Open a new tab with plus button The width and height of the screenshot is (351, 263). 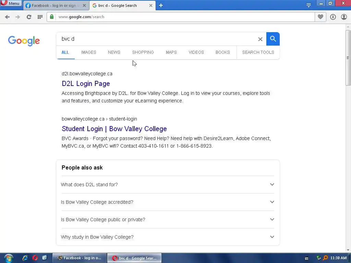161,5
